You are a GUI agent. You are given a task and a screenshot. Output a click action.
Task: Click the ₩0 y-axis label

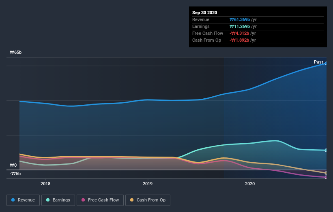13,165
